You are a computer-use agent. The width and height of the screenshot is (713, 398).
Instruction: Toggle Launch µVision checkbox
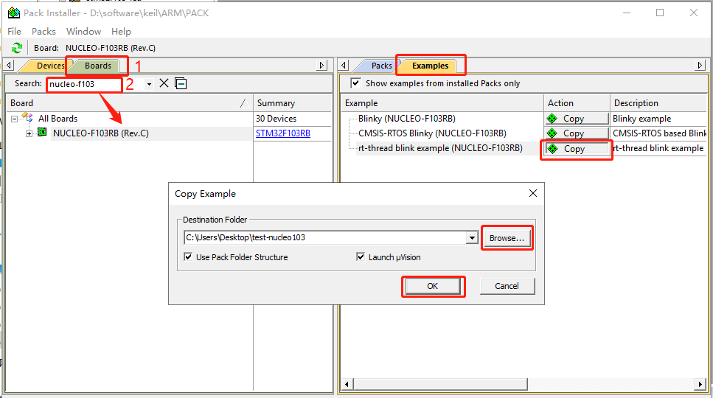(x=361, y=256)
